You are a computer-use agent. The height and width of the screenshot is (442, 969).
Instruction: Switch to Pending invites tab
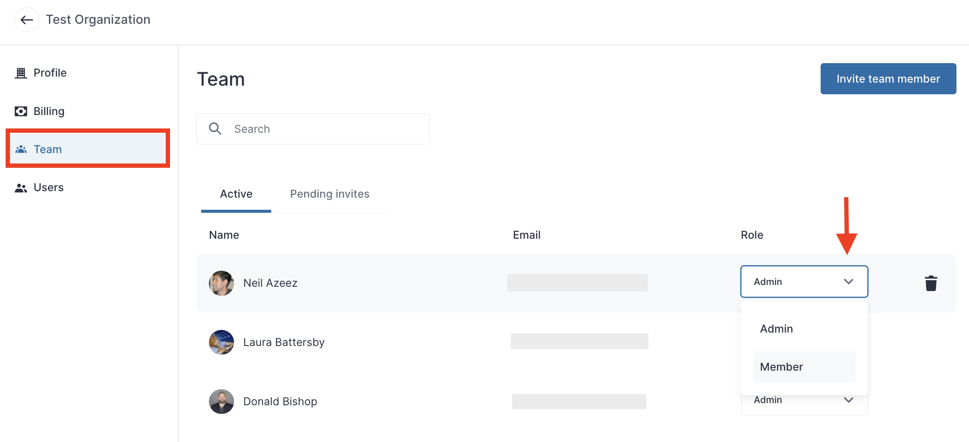(330, 194)
